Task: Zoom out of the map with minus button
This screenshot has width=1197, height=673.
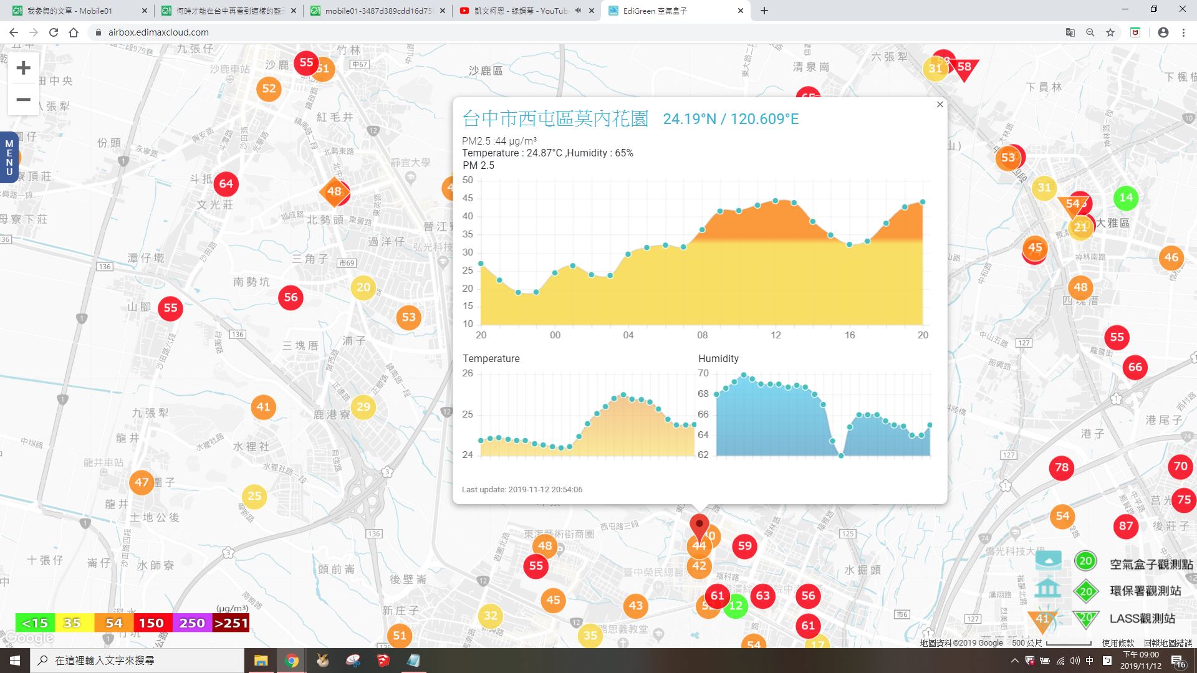Action: pos(23,100)
